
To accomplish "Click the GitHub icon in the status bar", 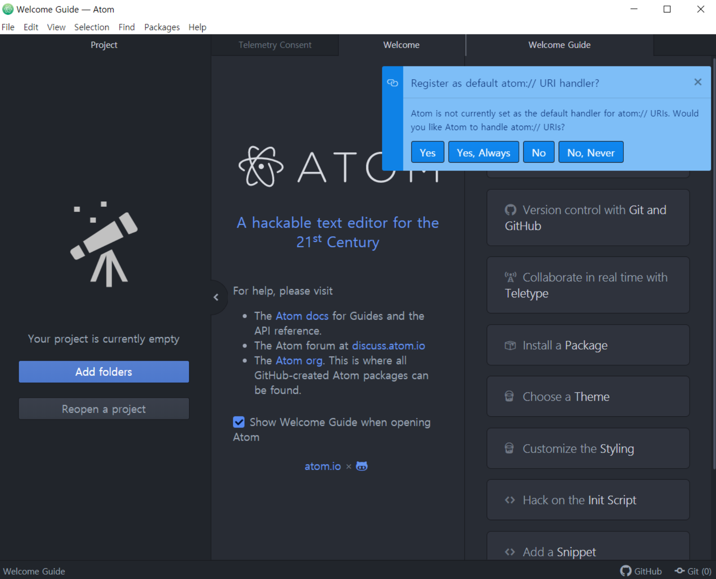I will [626, 571].
